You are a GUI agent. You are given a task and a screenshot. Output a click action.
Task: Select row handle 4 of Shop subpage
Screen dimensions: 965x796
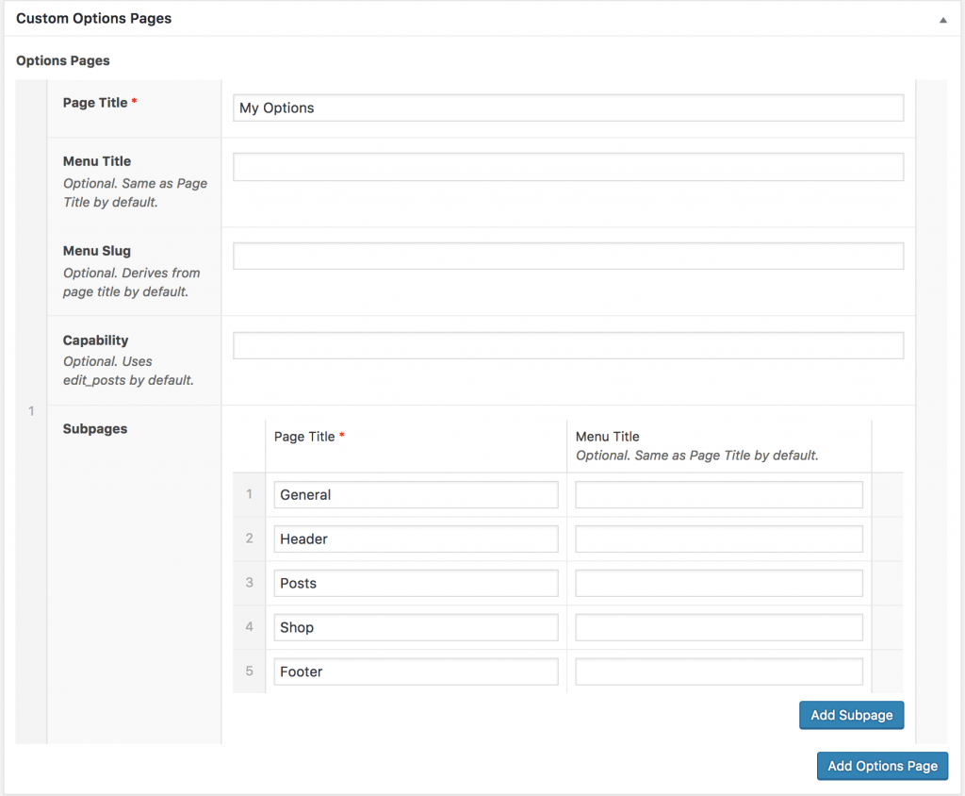point(249,626)
